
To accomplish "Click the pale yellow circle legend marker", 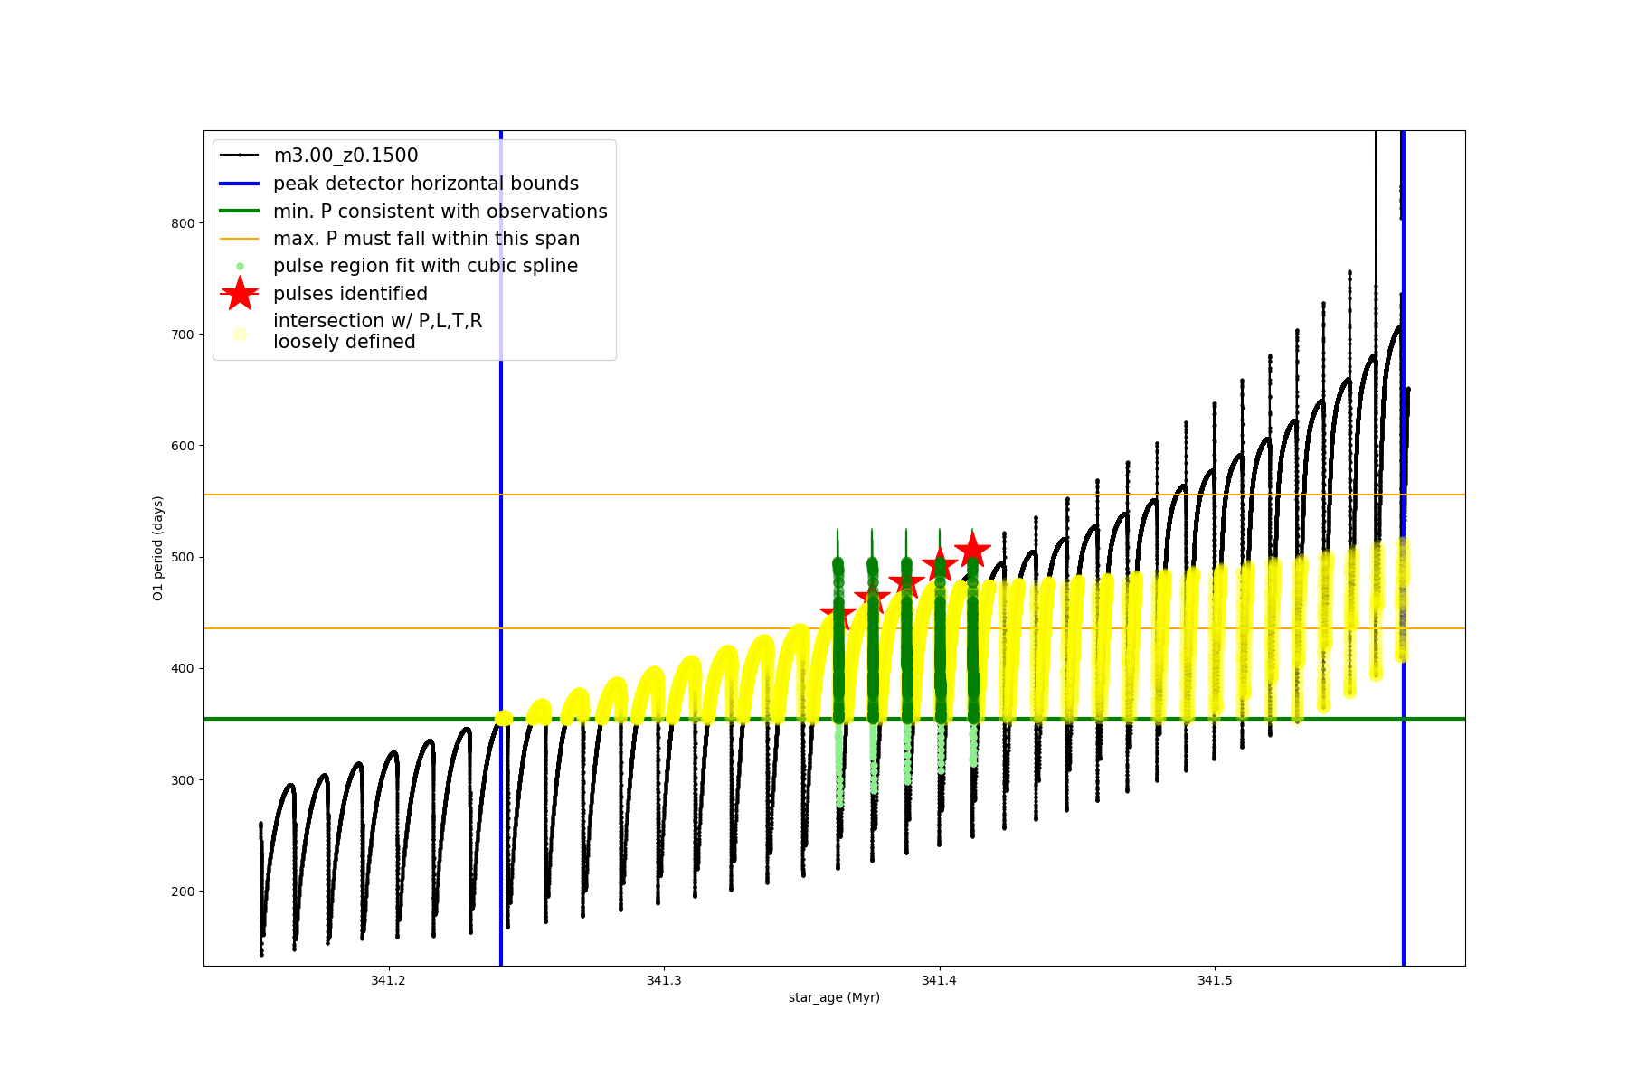I will [240, 334].
